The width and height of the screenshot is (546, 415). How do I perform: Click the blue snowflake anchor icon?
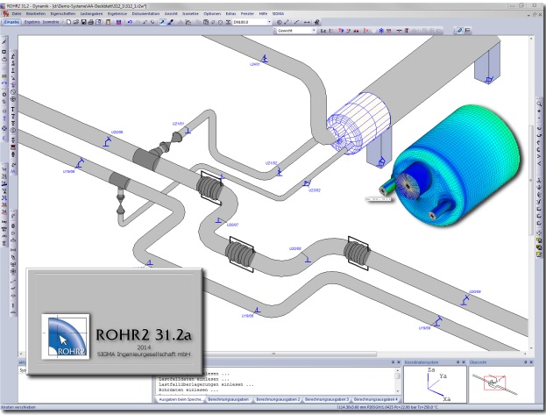point(381,31)
